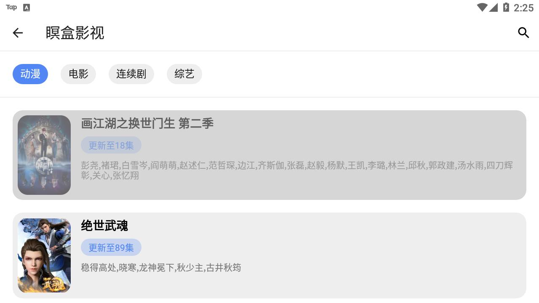Tap the back arrow to go back
This screenshot has width=539, height=303.
point(17,33)
